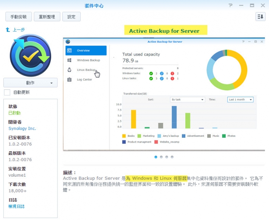Click Windows tasks red error icon
Image resolution: width=269 pixels, height=220 pixels.
[172, 73]
